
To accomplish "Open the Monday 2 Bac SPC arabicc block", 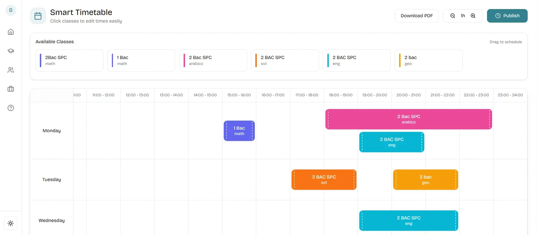I will click(408, 119).
